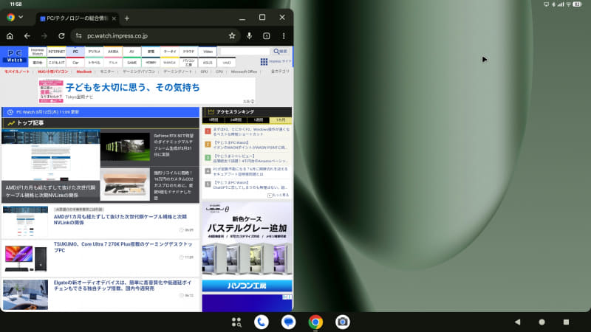Click the battery indicator in status bar
This screenshot has height=332, width=591.
(578, 4)
